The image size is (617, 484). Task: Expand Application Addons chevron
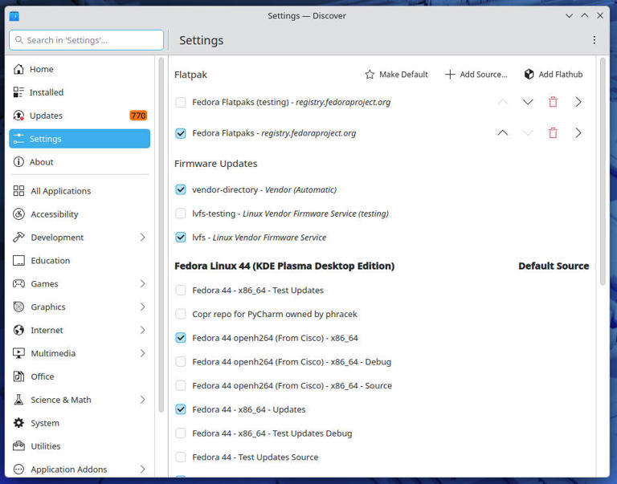pyautogui.click(x=142, y=470)
